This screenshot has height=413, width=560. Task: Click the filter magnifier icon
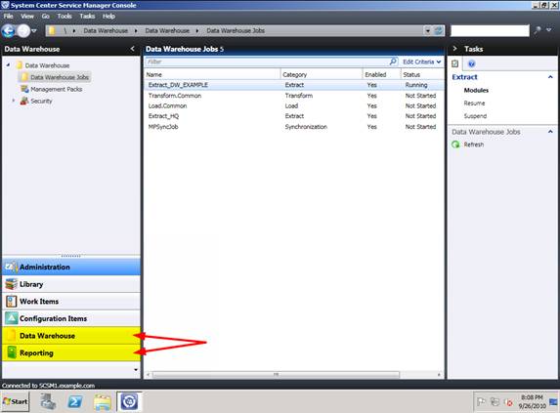coord(393,62)
